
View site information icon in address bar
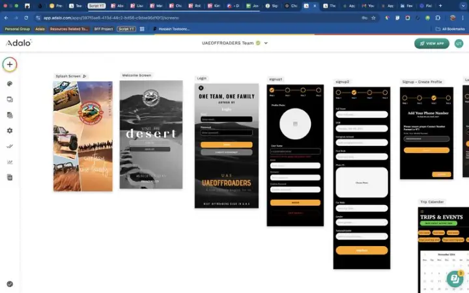(x=38, y=18)
